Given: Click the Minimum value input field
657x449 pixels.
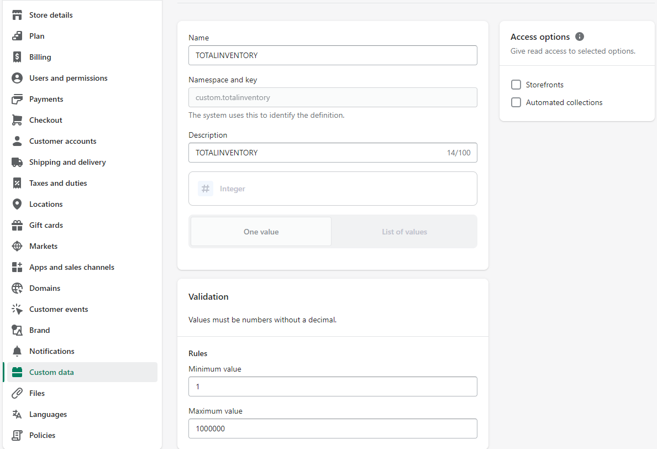Looking at the screenshot, I should click(x=333, y=387).
